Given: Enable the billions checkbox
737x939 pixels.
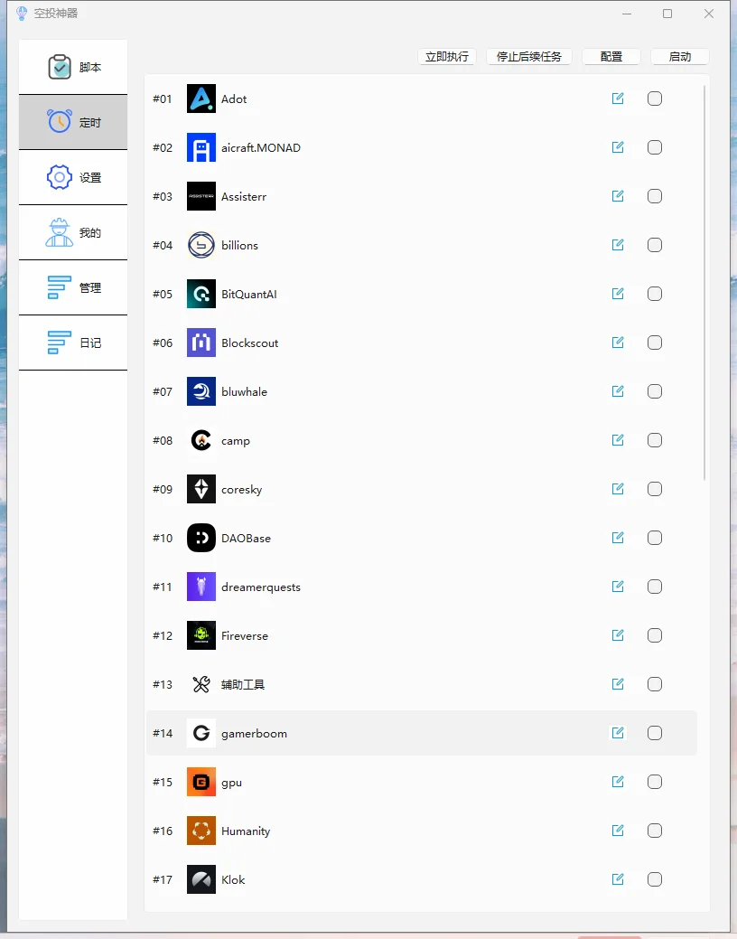Looking at the screenshot, I should pos(655,245).
